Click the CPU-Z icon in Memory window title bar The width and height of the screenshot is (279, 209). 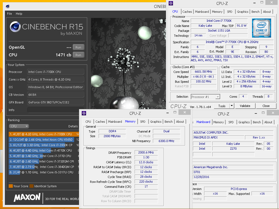coord(84,113)
